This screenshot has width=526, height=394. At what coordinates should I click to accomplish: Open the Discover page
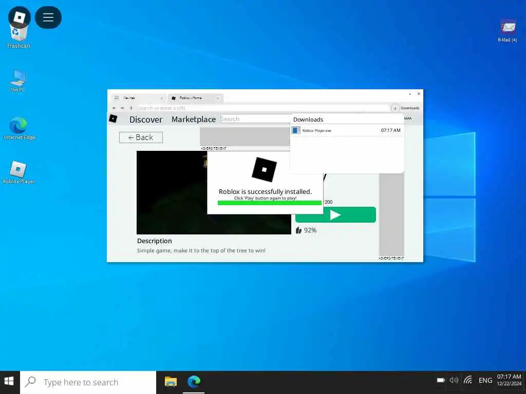pos(145,119)
